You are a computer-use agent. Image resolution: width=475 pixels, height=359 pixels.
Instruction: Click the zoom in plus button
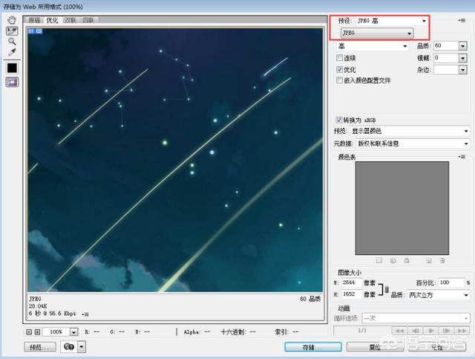pos(37,332)
